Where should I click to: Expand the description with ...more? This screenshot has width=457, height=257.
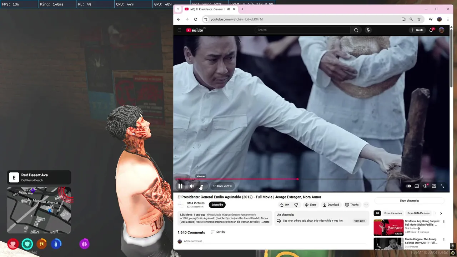click(x=265, y=222)
